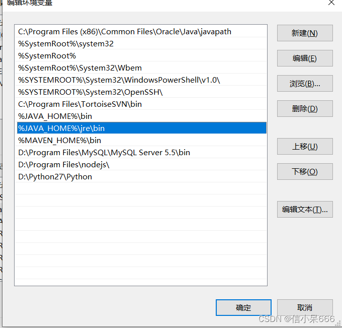Screen dimensions: 342x328
Task: Select the D:\Program Files\nodejs\ row
Action: (141, 164)
